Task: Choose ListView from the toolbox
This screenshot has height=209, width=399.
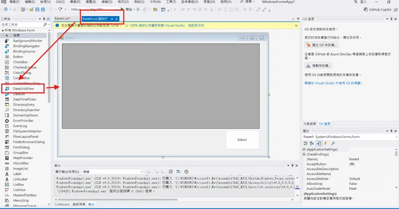Action: click(x=19, y=190)
